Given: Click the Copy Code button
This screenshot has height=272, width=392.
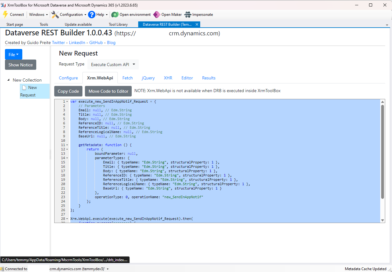Looking at the screenshot, I should tap(68, 91).
